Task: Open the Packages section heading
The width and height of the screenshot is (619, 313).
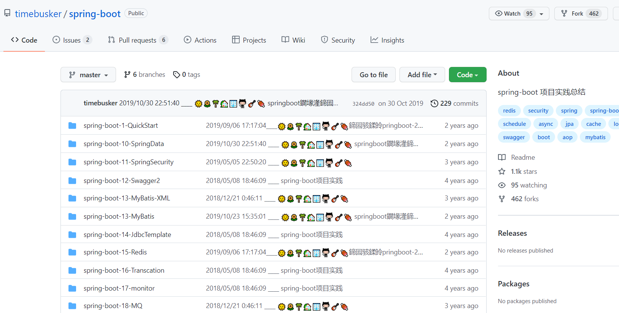Action: pyautogui.click(x=514, y=284)
